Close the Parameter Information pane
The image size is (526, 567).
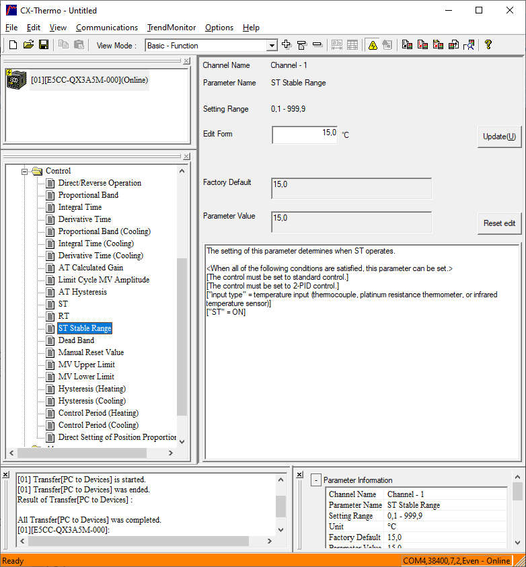(299, 474)
